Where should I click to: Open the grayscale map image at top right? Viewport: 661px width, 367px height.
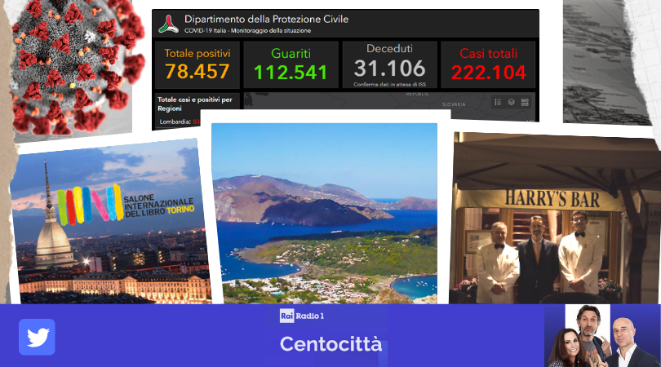[607, 62]
